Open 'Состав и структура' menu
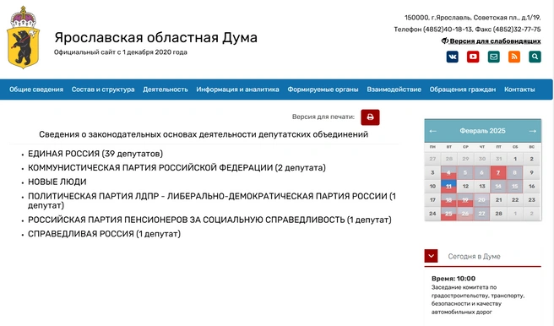554x326 pixels. coord(103,90)
